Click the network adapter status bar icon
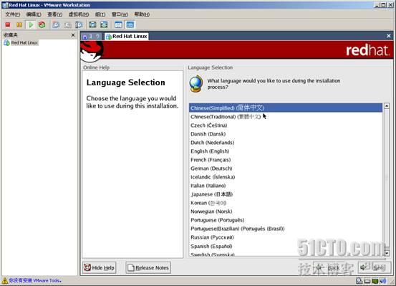 tap(375, 281)
